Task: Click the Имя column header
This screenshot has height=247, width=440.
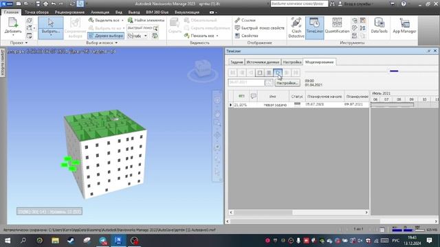Action: (272, 96)
